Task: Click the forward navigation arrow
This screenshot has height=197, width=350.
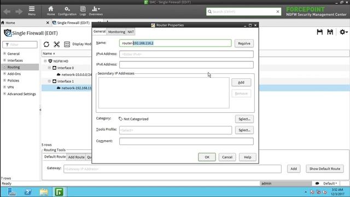Action: [19, 11]
